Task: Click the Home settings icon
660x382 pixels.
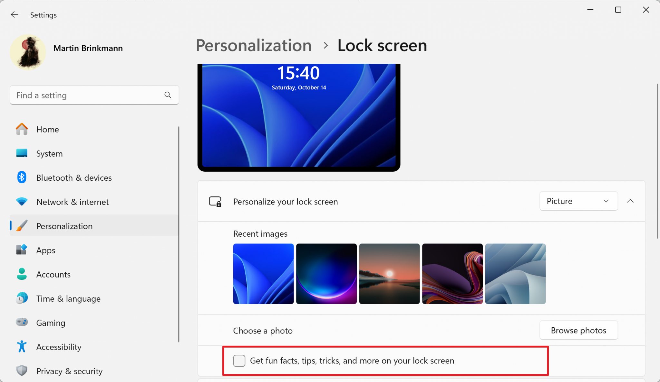Action: click(21, 129)
